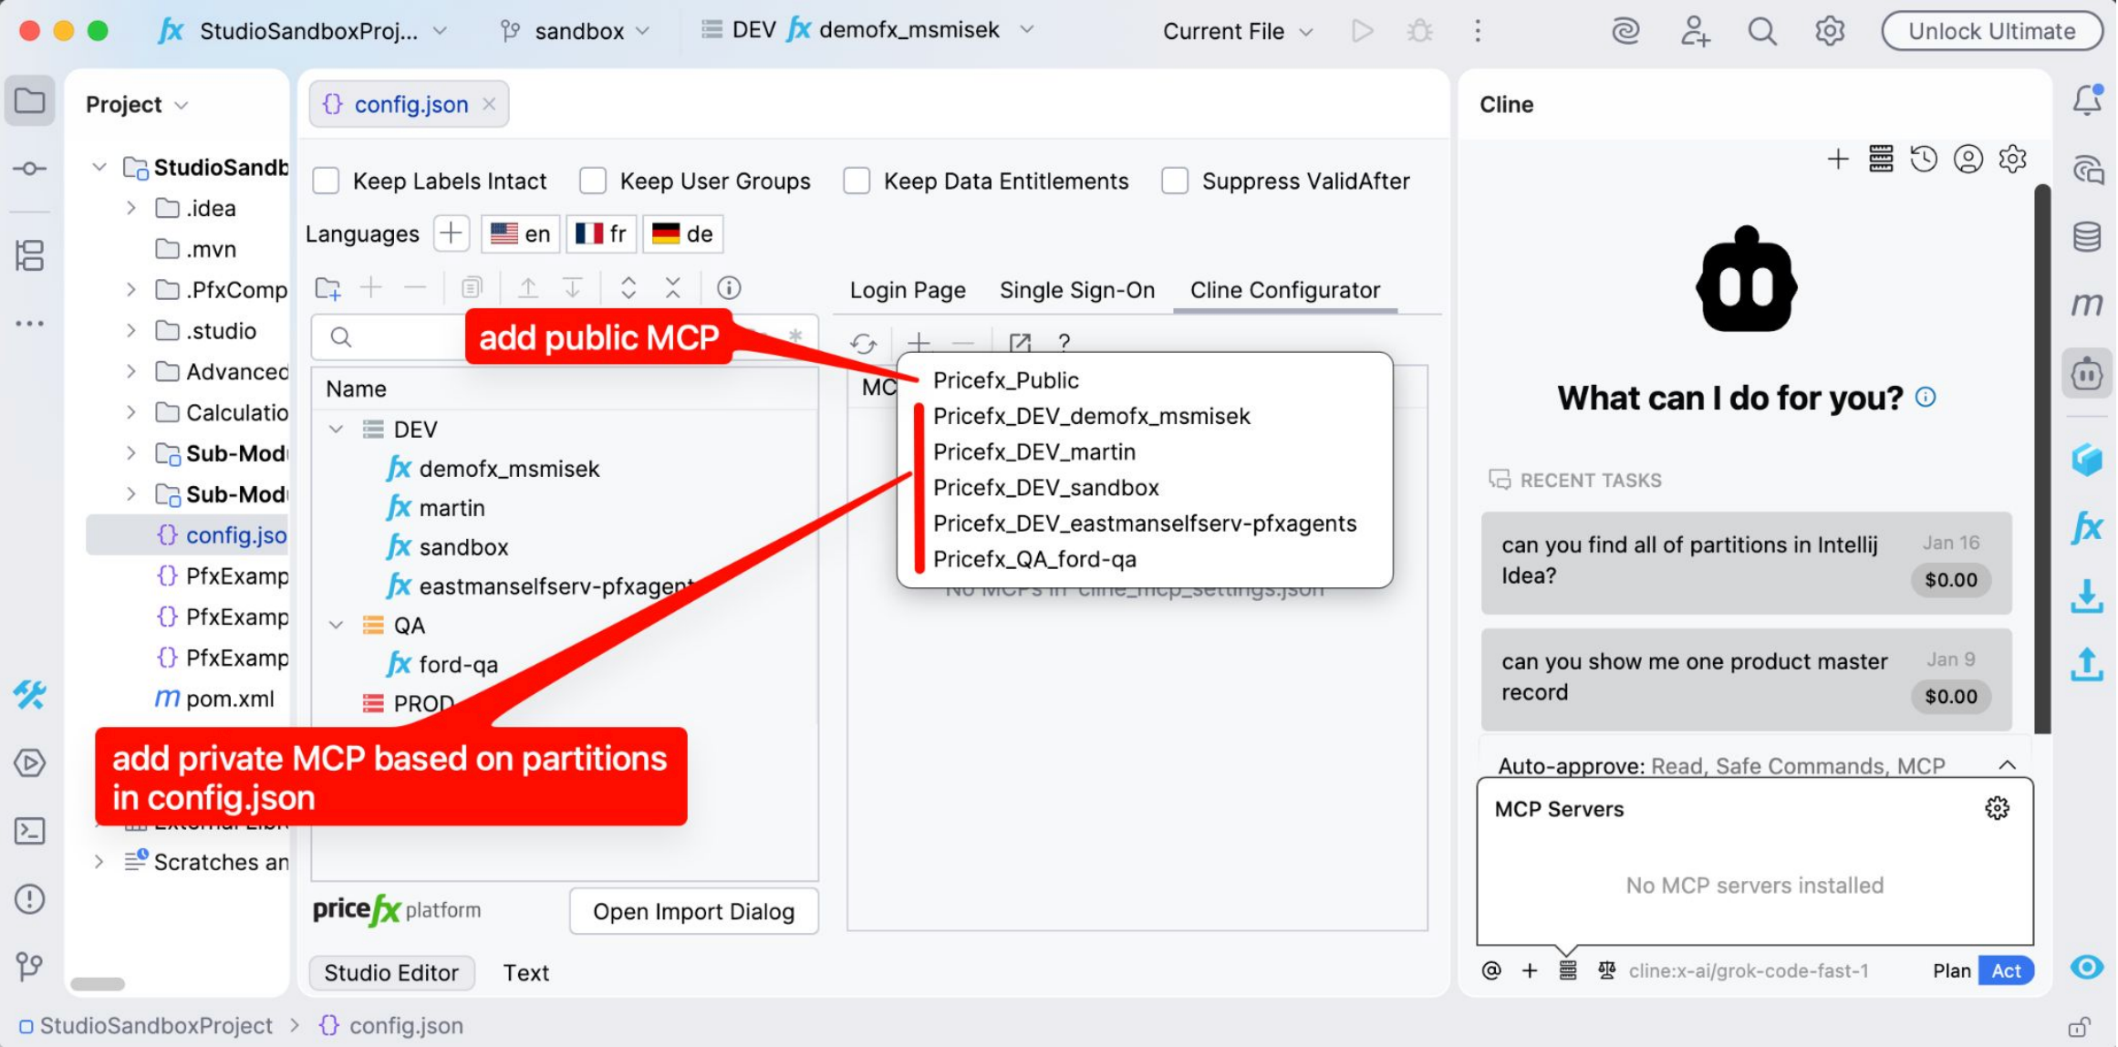Toggle Suppress ValidAfter checkbox

click(x=1174, y=181)
